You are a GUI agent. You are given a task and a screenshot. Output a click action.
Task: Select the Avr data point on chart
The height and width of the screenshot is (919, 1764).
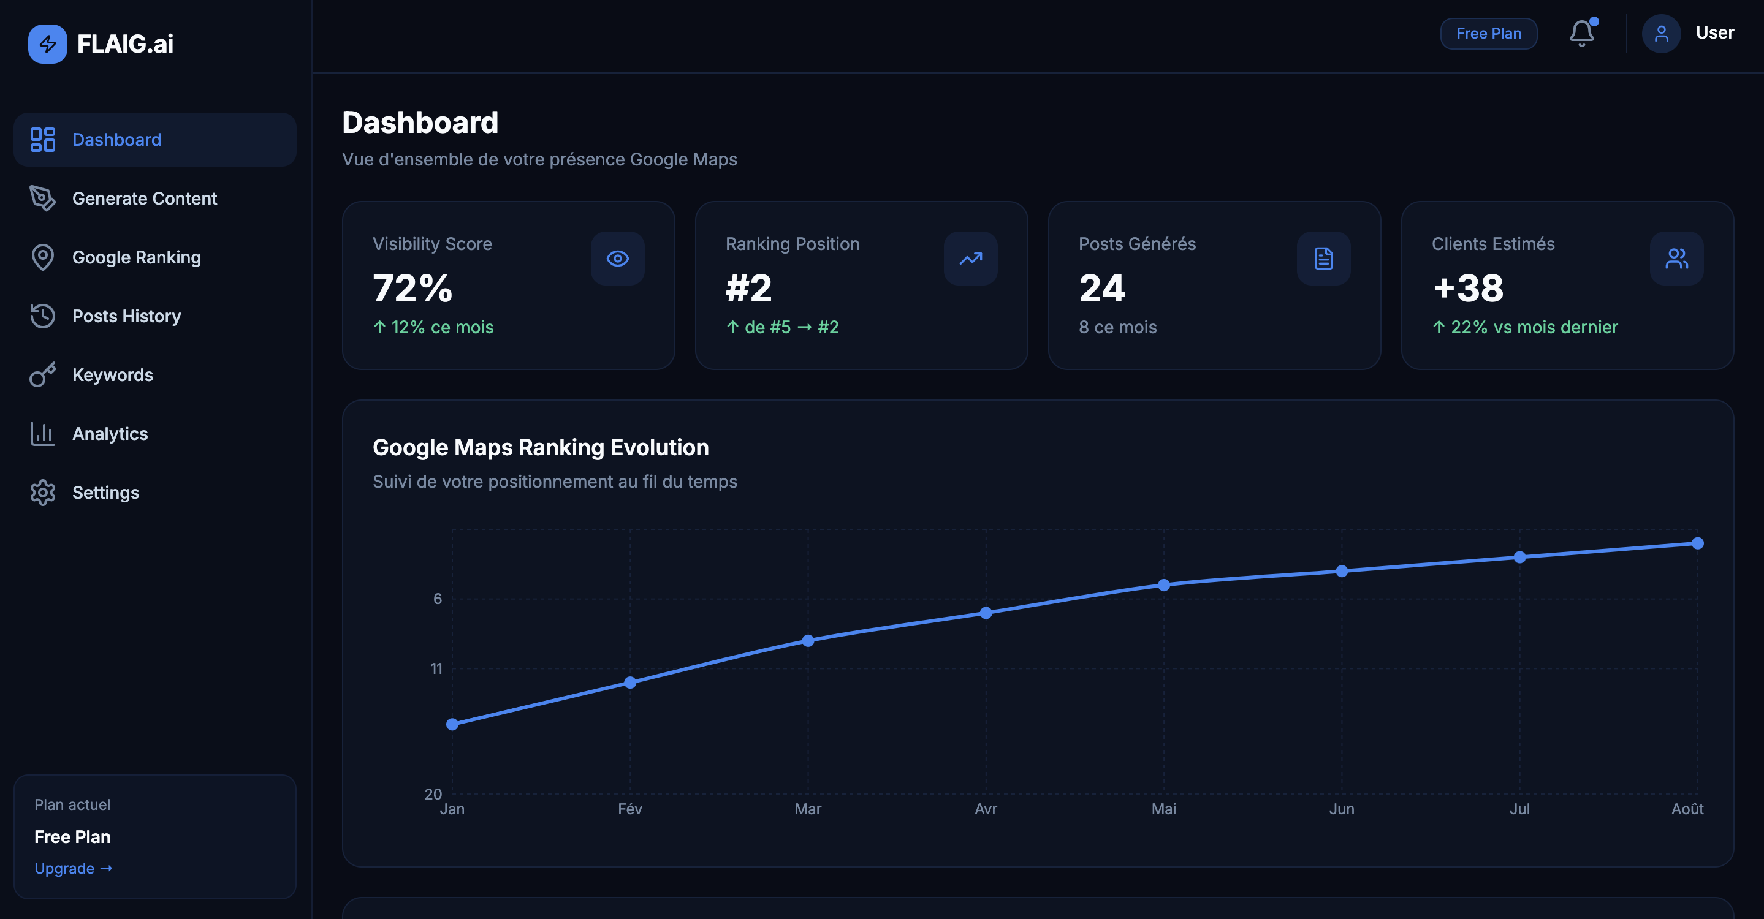986,613
